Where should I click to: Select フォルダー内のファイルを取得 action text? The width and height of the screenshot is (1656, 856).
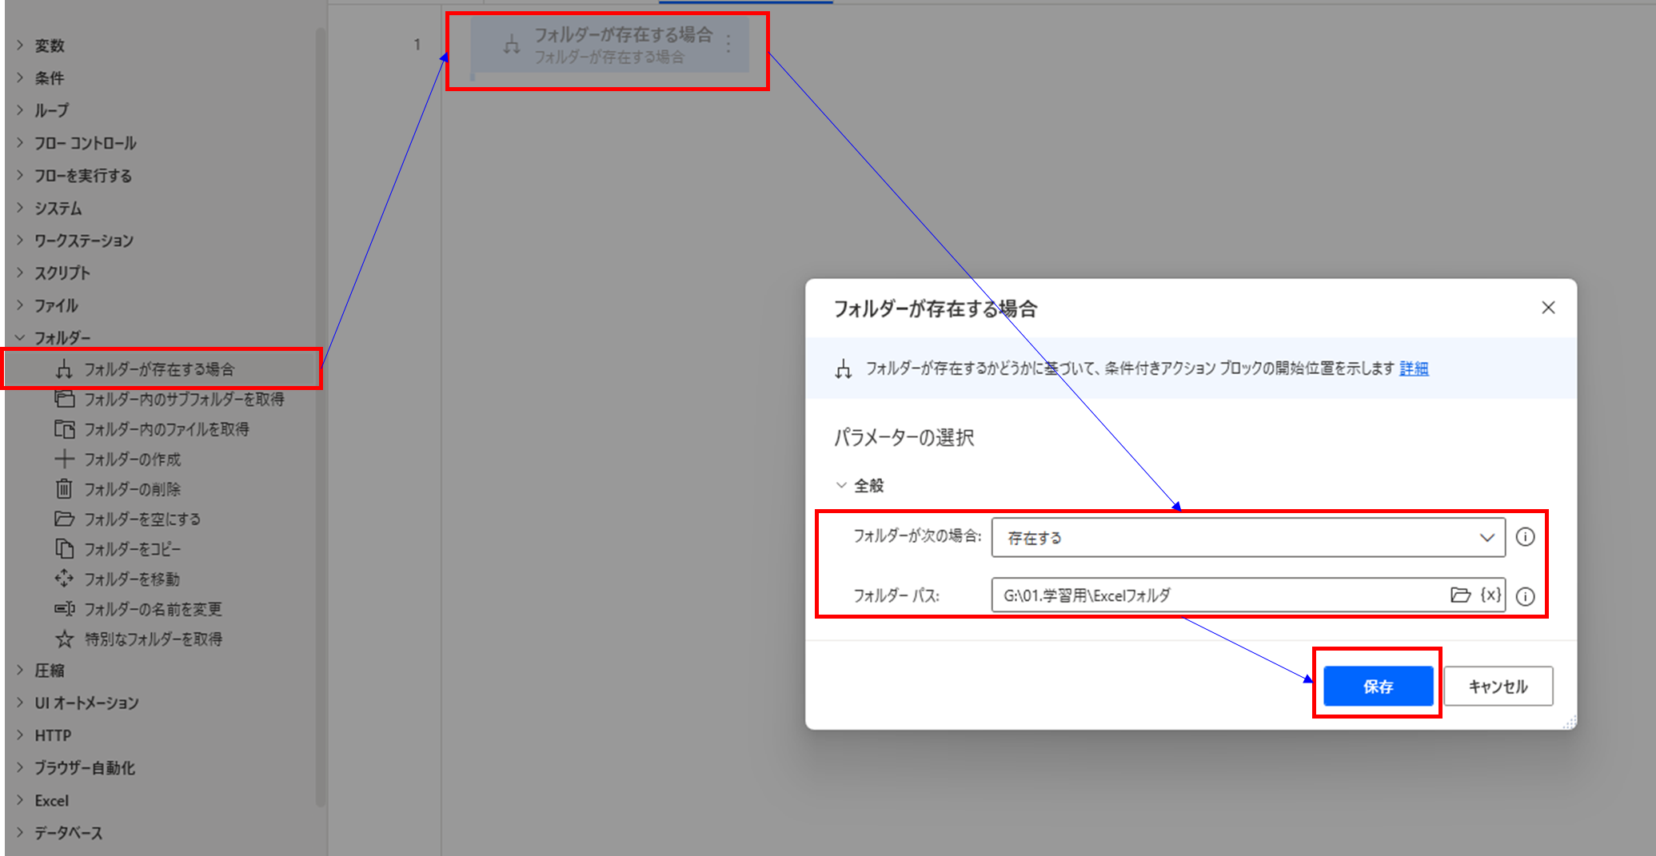(x=166, y=429)
